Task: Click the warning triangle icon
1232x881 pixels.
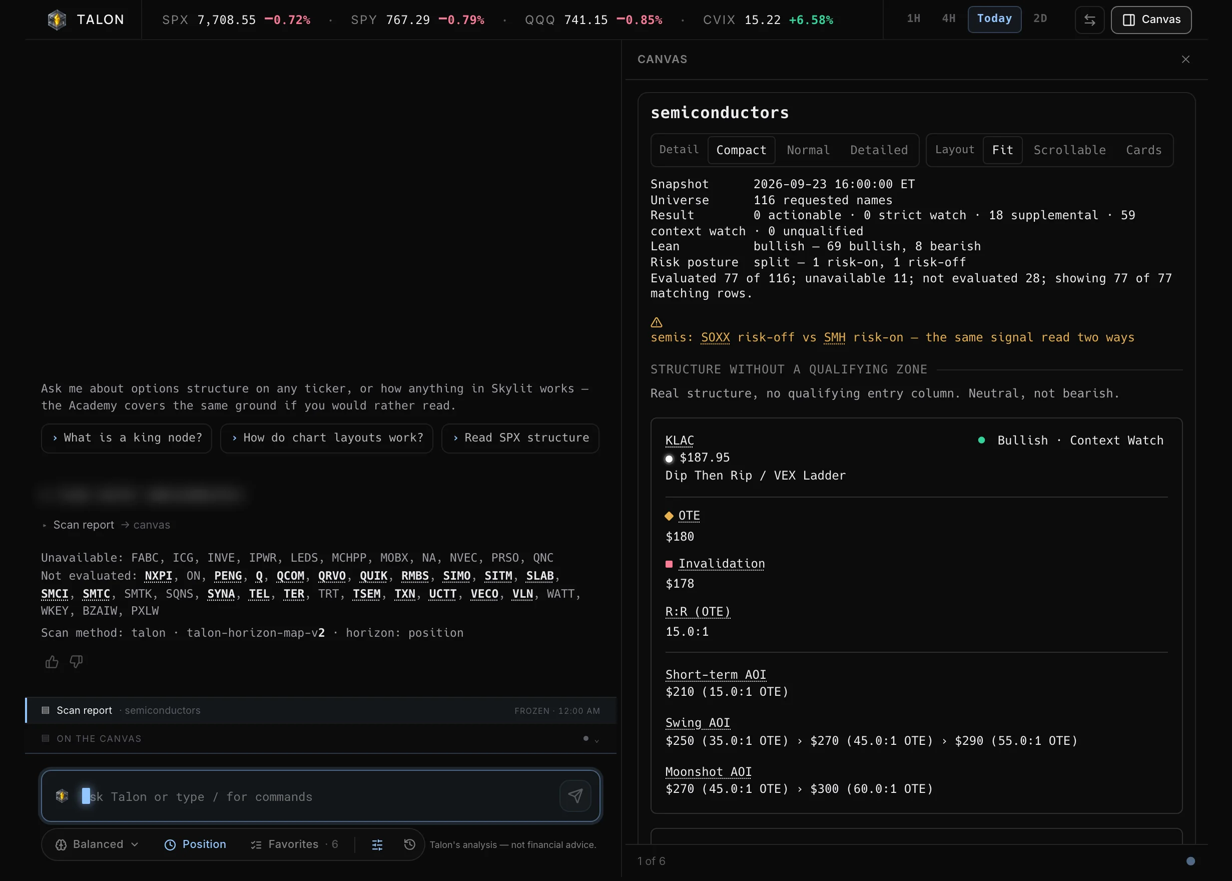Action: tap(656, 322)
